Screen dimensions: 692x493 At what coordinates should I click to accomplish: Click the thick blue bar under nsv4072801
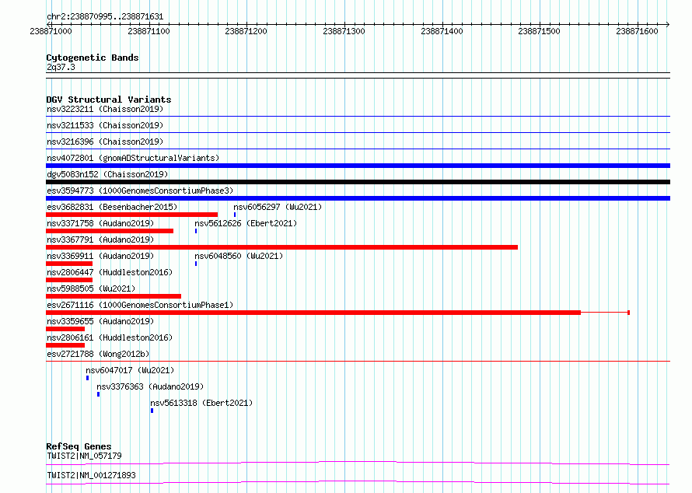point(358,166)
